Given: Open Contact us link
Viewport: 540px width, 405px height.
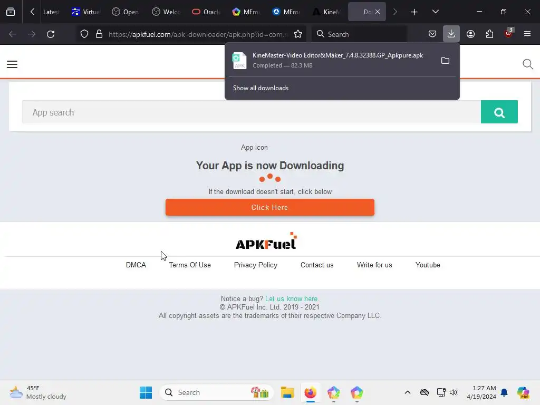Looking at the screenshot, I should [x=317, y=265].
